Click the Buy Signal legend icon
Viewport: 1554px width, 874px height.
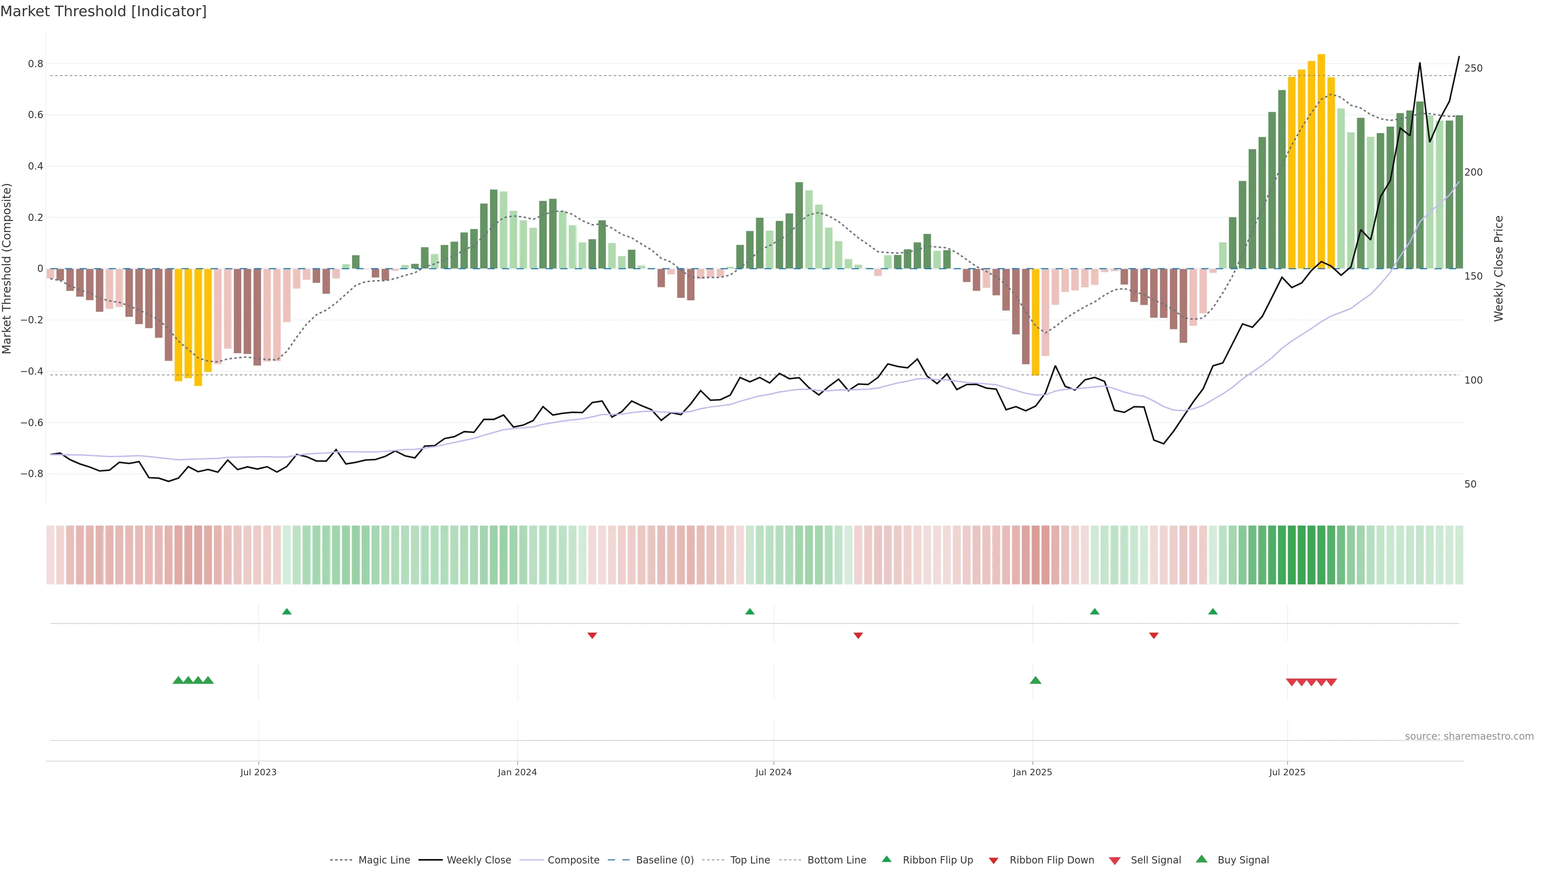(1202, 859)
